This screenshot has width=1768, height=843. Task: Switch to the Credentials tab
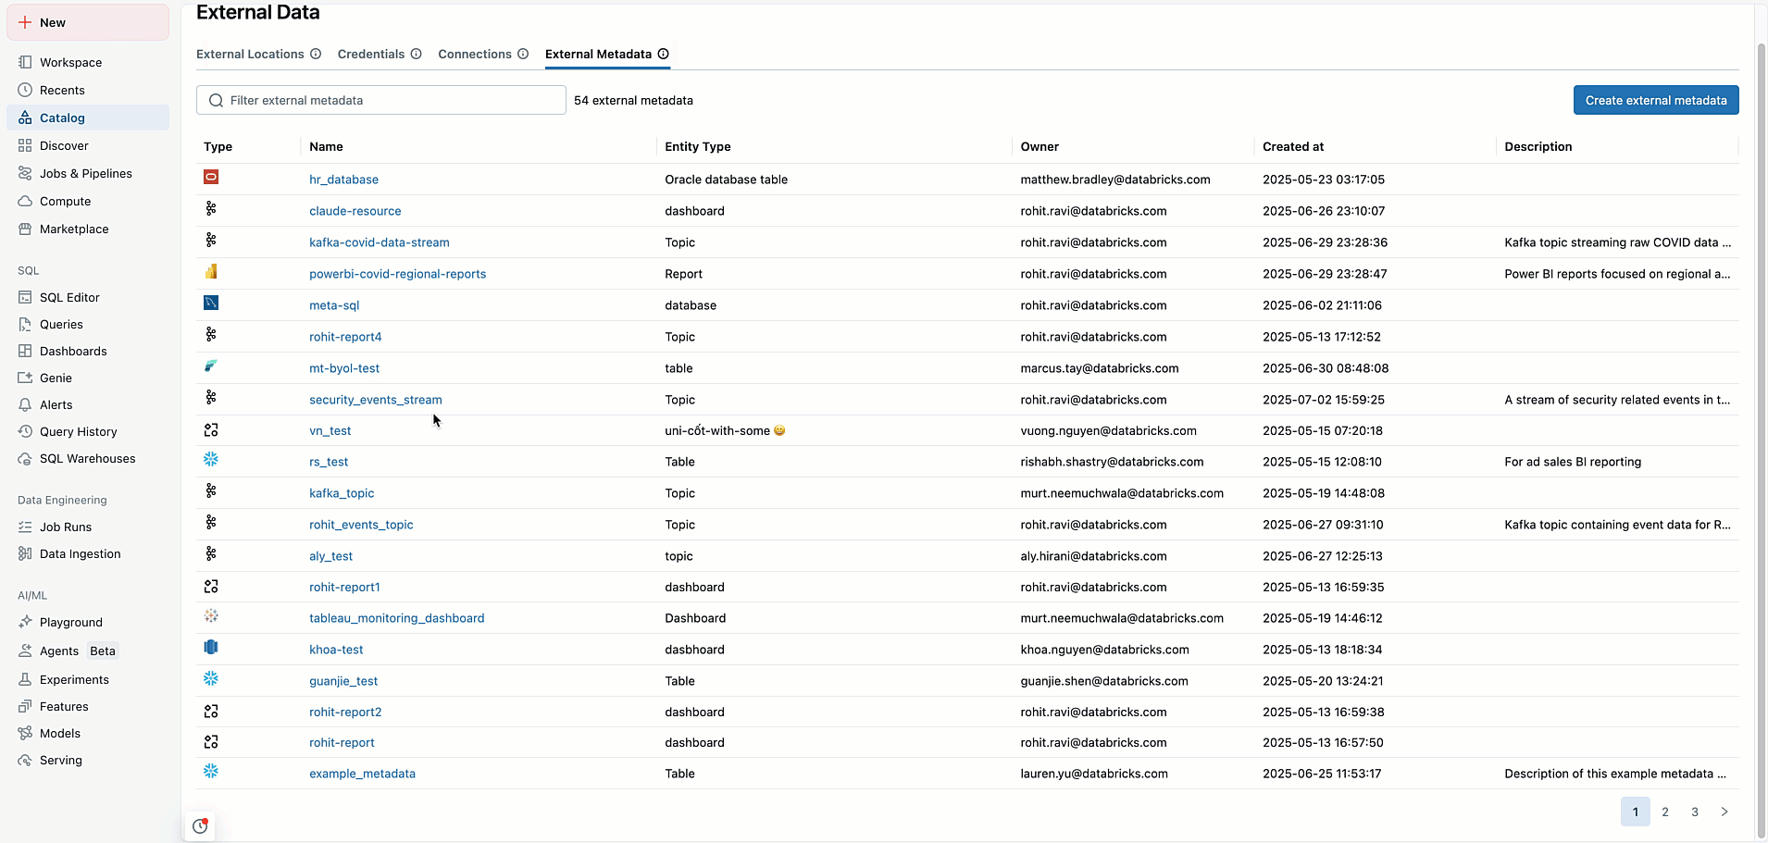371,54
